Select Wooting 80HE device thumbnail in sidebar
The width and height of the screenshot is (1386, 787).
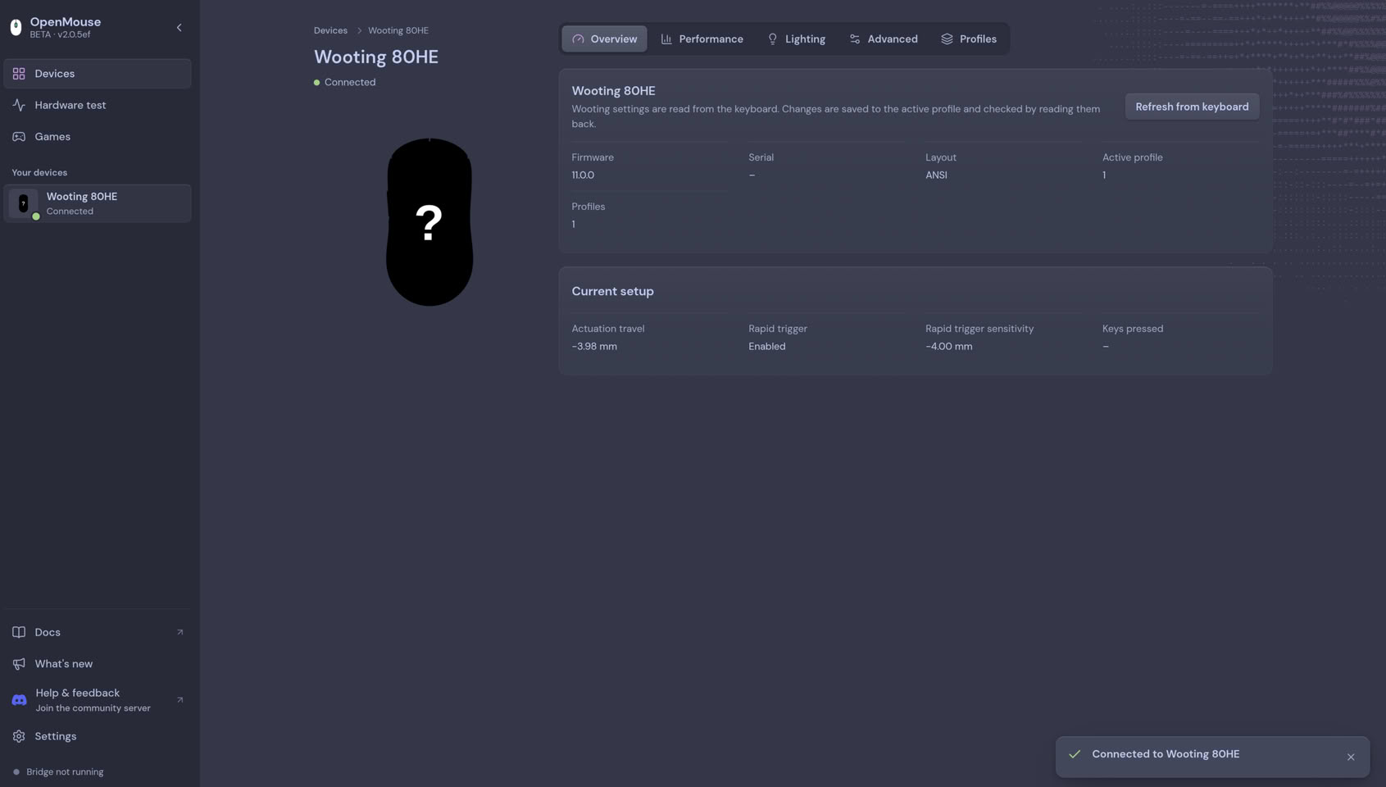click(23, 203)
